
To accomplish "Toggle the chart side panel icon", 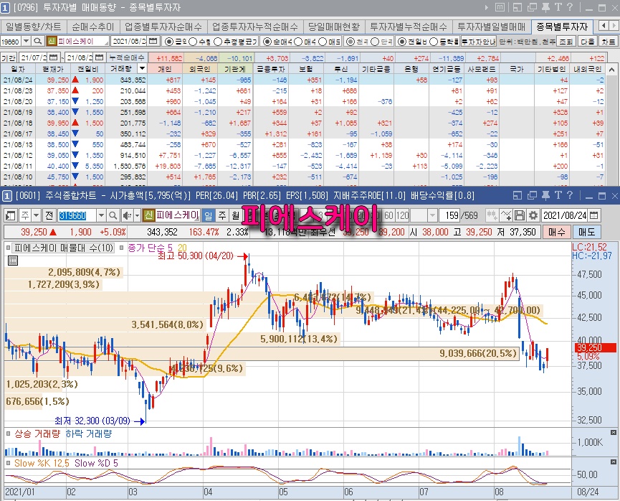I will [x=11, y=216].
